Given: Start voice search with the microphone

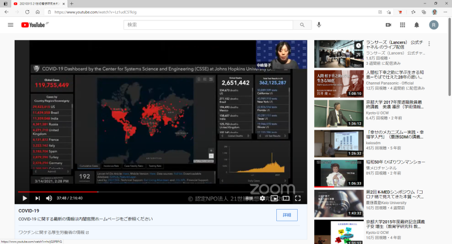Looking at the screenshot, I should [319, 25].
